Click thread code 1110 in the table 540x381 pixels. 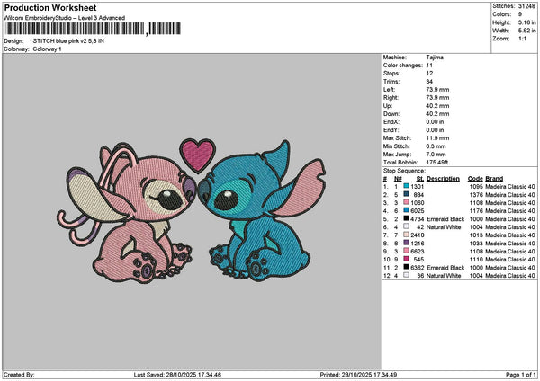[x=476, y=260]
